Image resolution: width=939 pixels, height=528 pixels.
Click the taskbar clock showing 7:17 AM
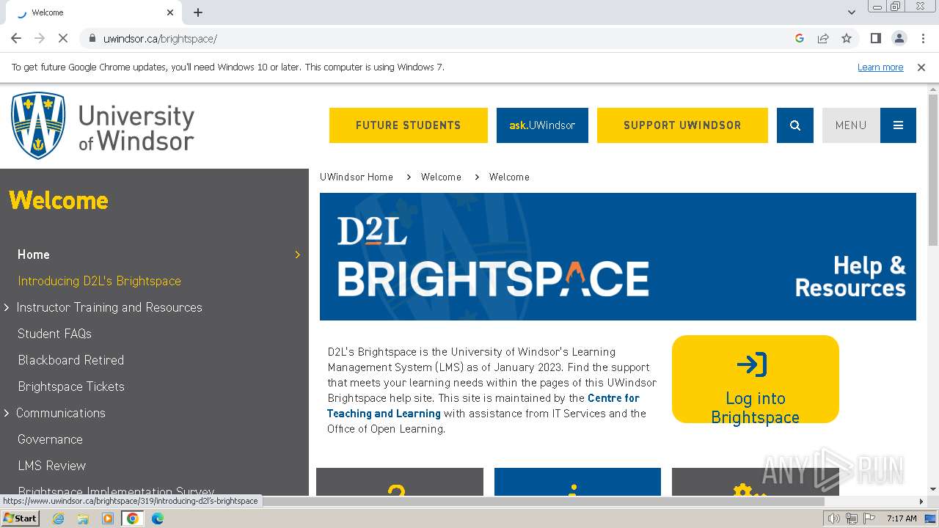tap(902, 518)
